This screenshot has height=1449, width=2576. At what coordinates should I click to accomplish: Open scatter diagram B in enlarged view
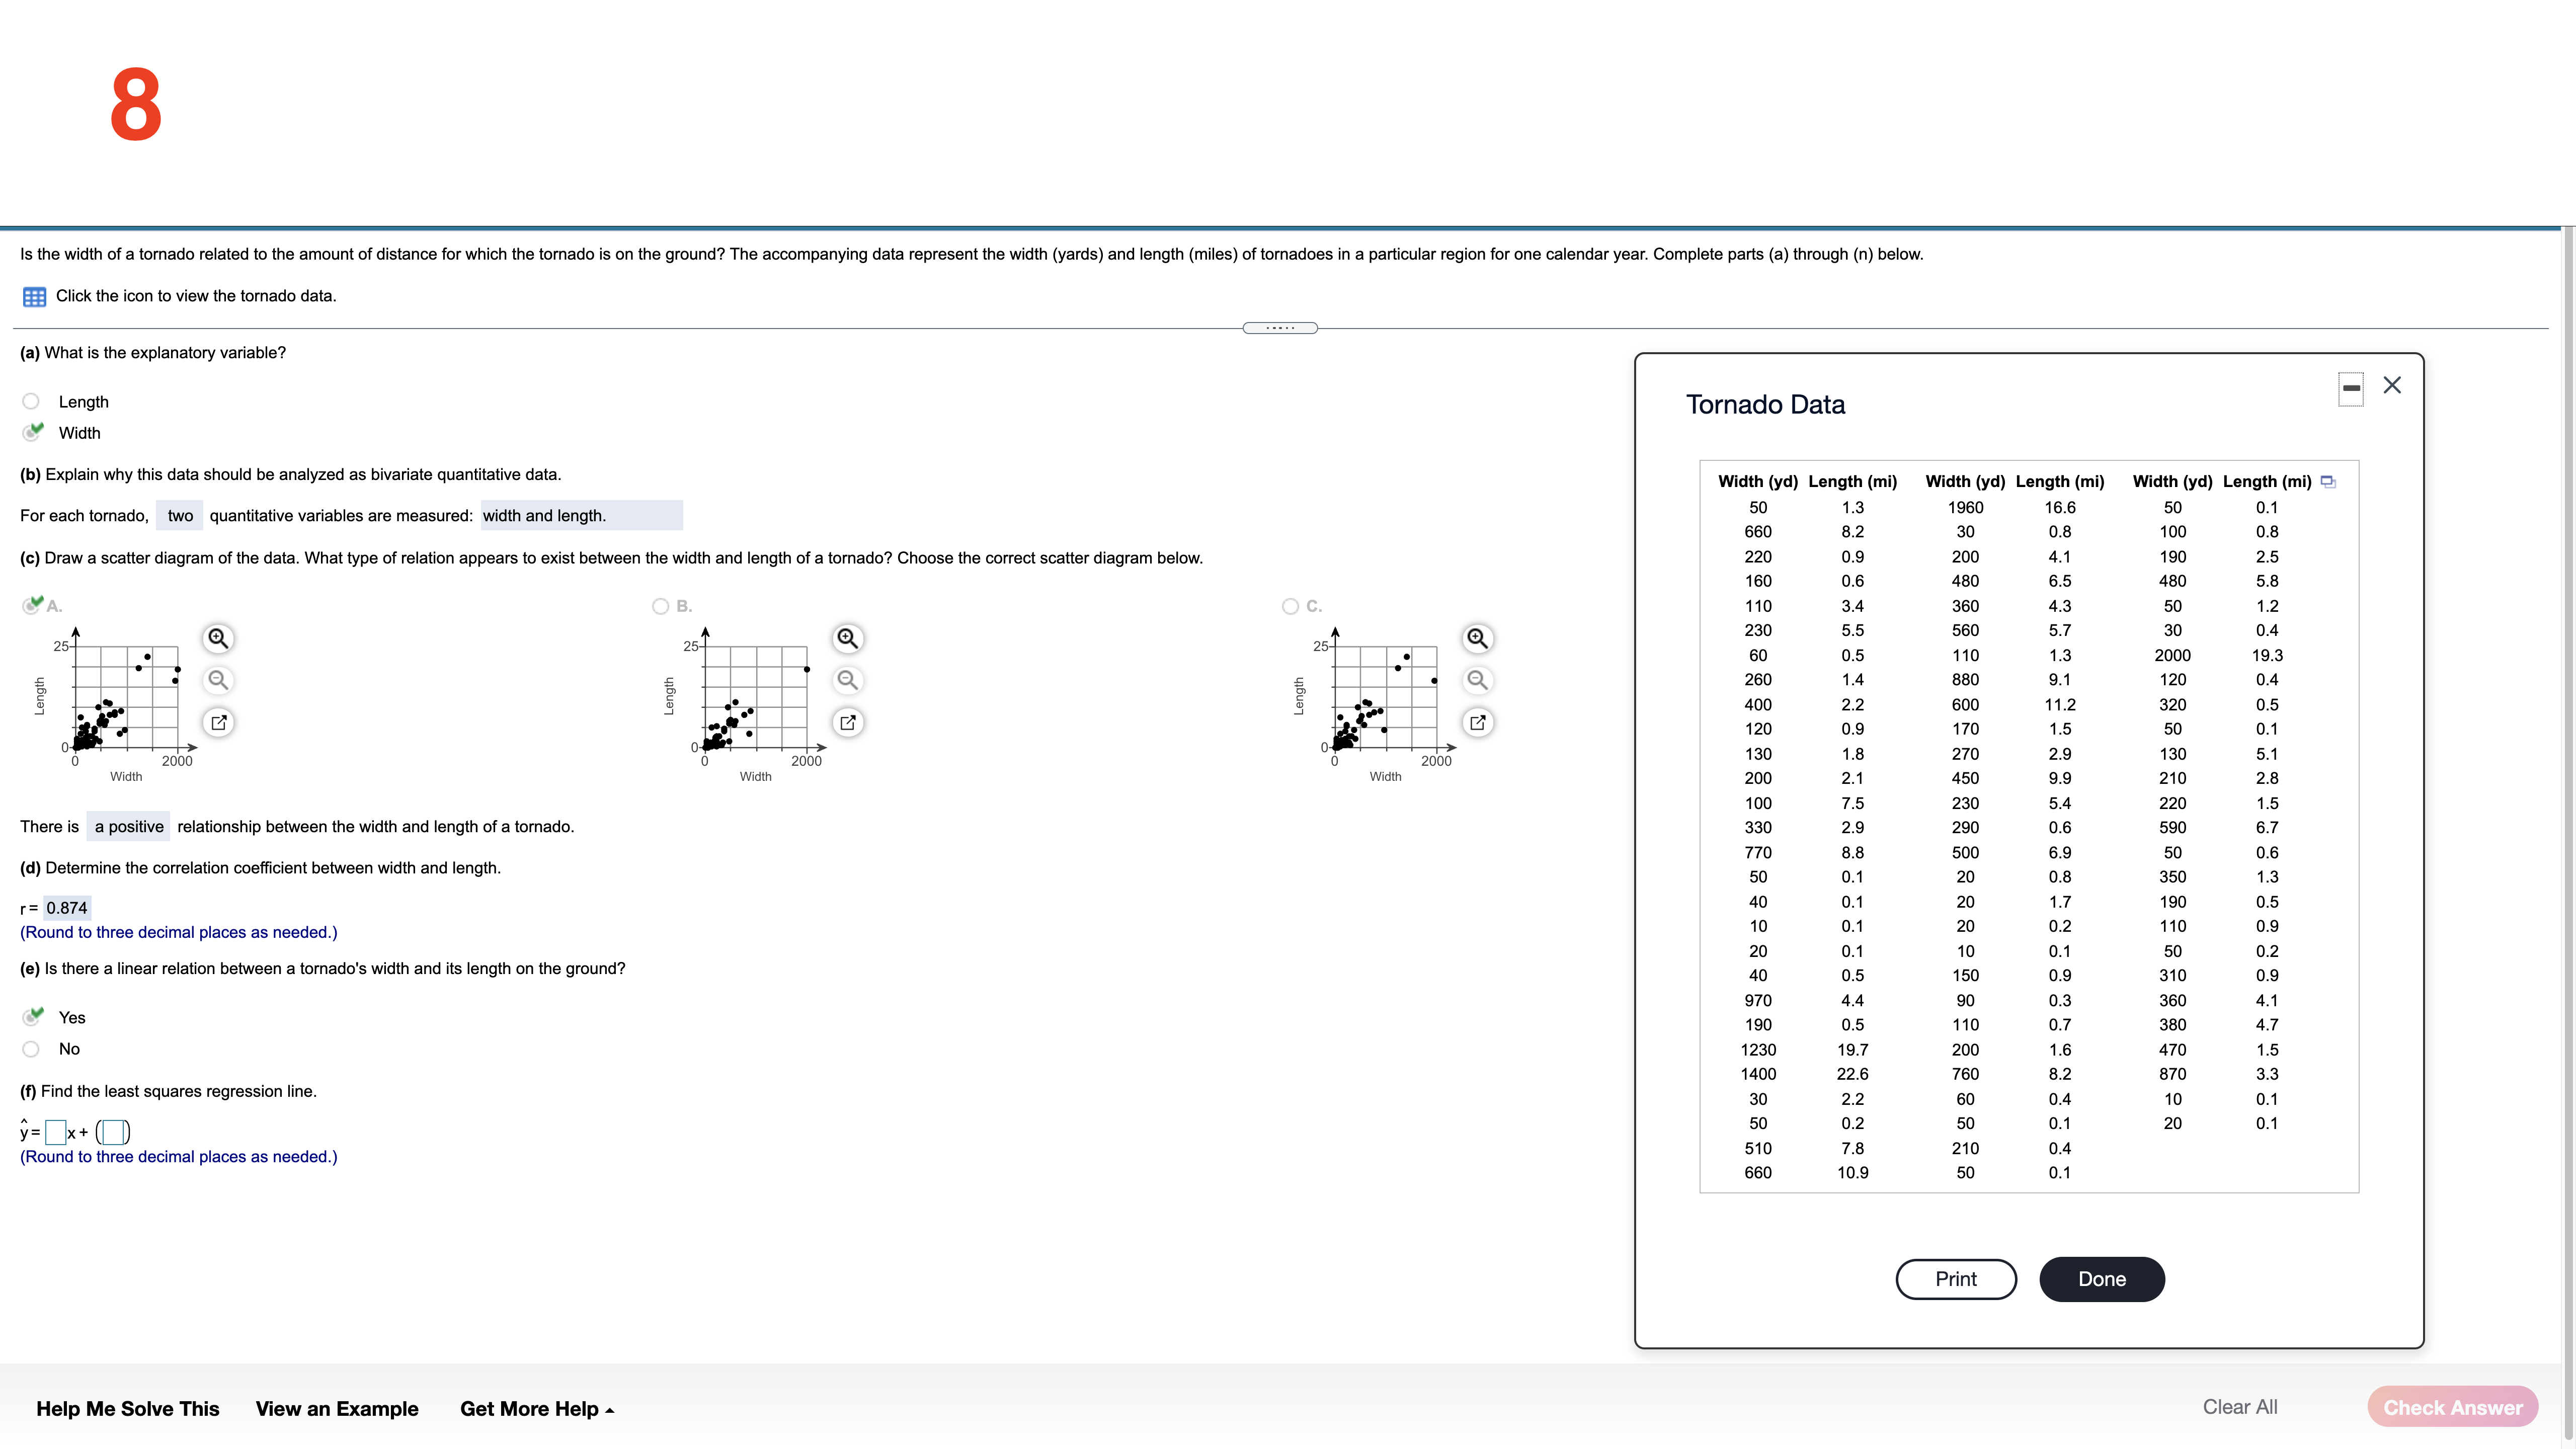tap(847, 722)
